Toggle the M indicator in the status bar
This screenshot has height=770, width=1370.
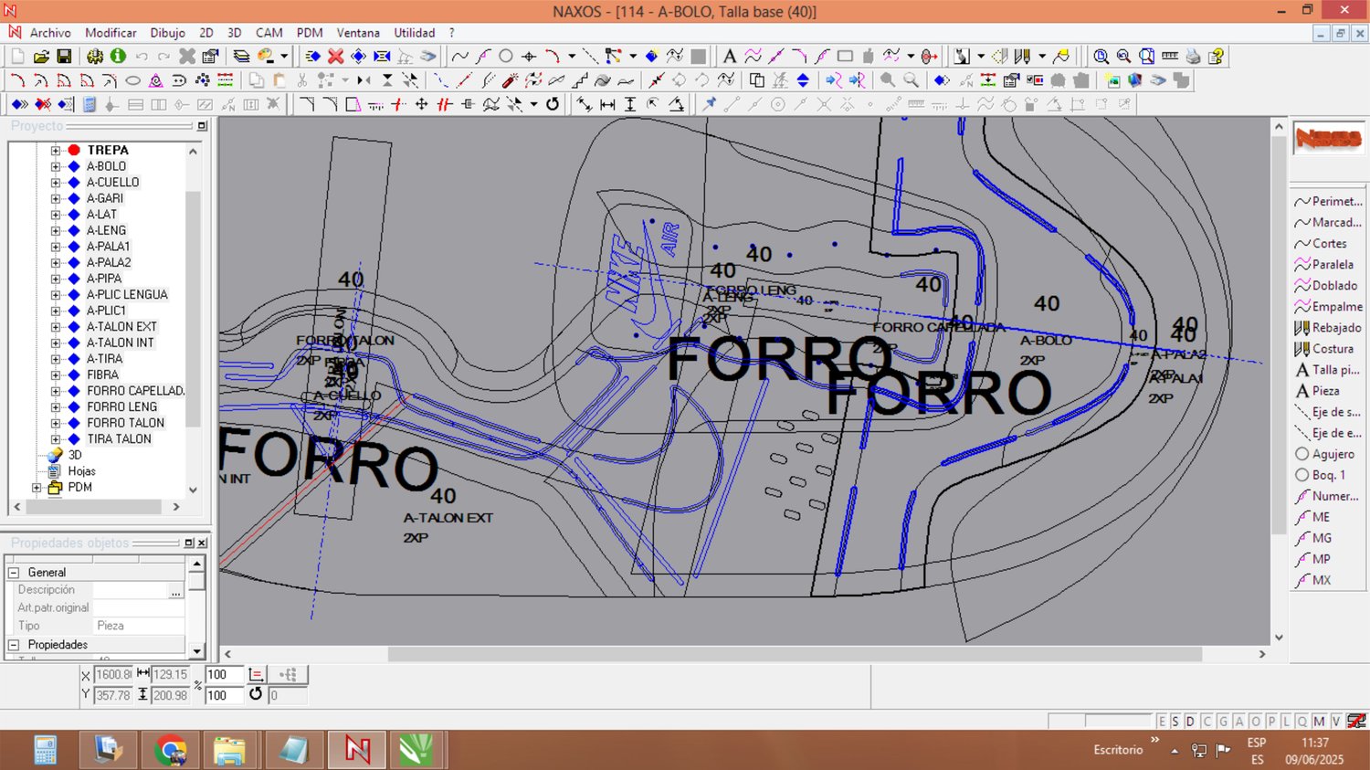(x=1319, y=722)
